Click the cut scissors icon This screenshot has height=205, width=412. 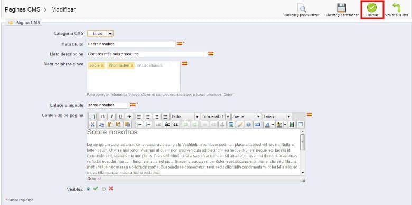tap(92, 125)
